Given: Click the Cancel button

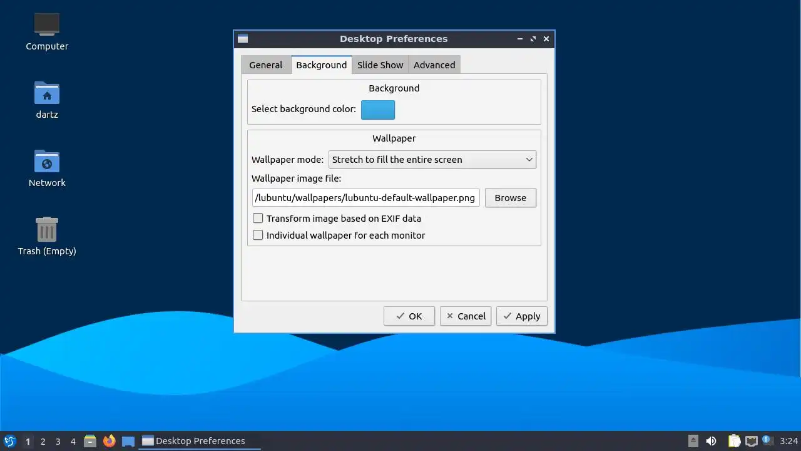Looking at the screenshot, I should (x=466, y=316).
